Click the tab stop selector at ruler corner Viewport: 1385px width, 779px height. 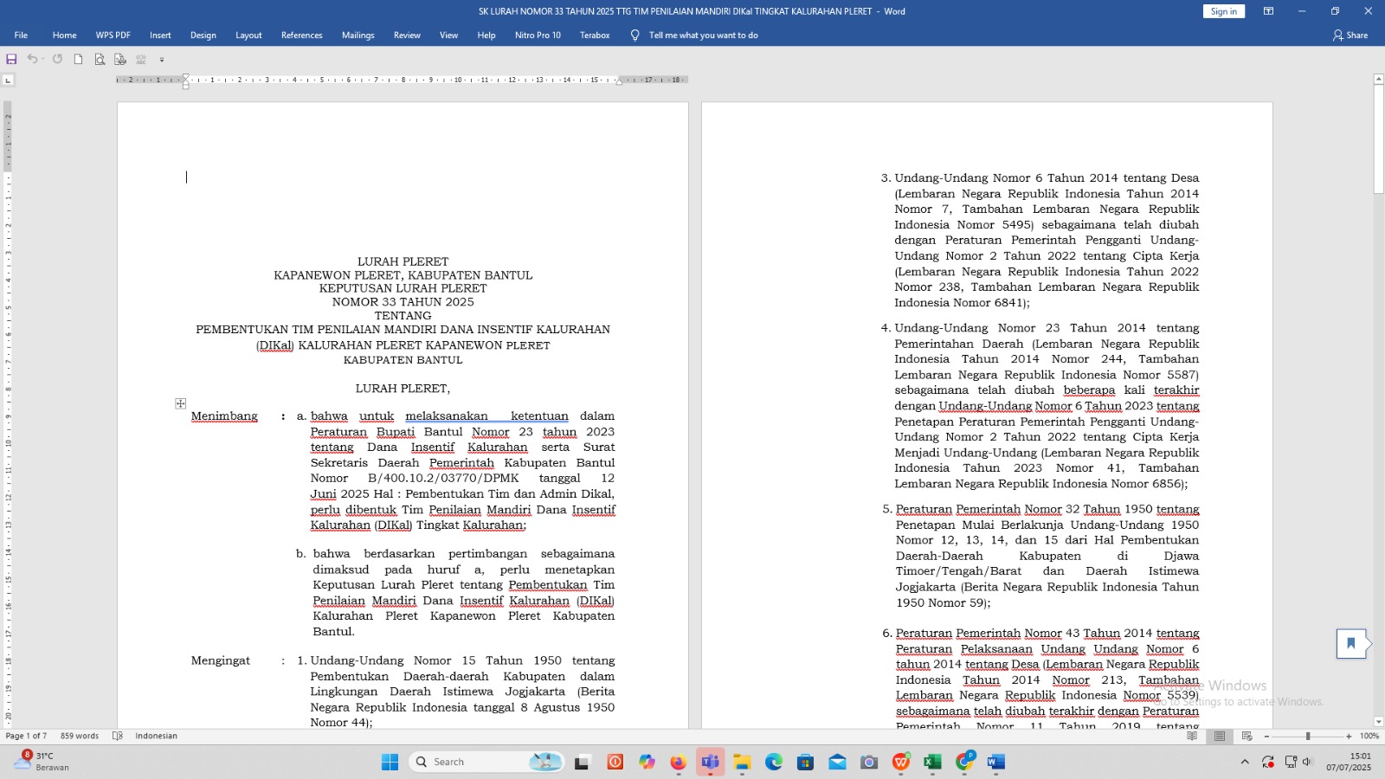tap(8, 80)
